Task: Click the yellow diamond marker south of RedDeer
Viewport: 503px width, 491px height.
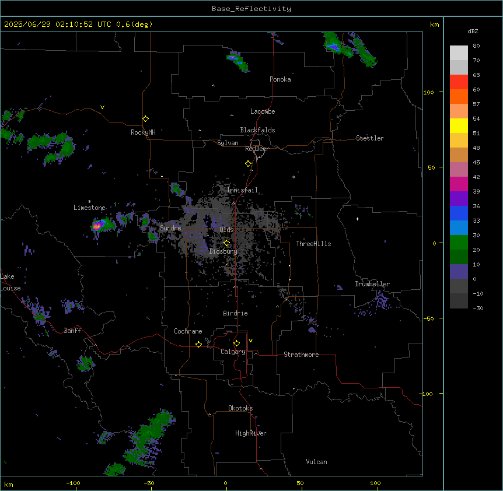Action: tap(248, 164)
